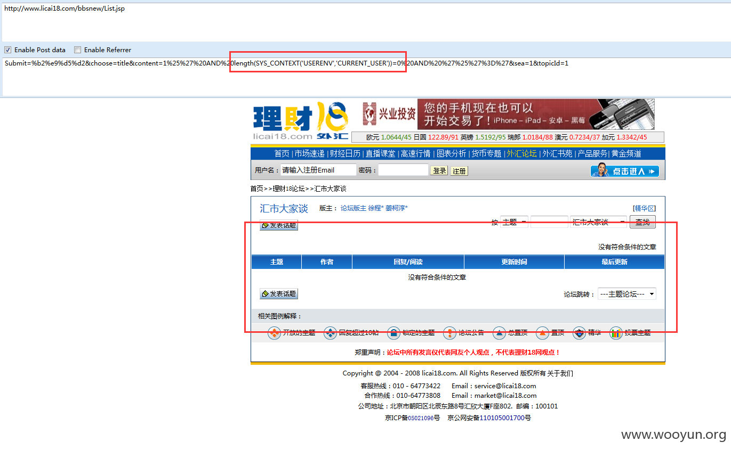This screenshot has width=731, height=450.
Task: Open 外汇书苑 in the navigation bar
Action: tap(557, 153)
